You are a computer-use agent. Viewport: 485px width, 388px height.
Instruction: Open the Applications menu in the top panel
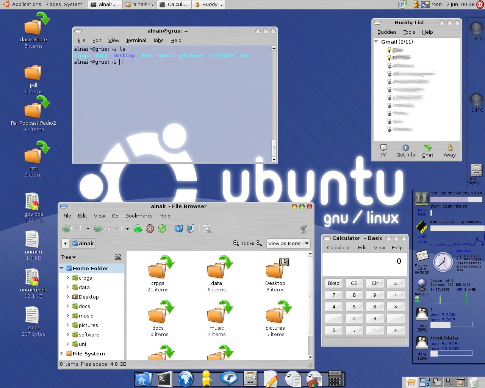click(x=27, y=4)
